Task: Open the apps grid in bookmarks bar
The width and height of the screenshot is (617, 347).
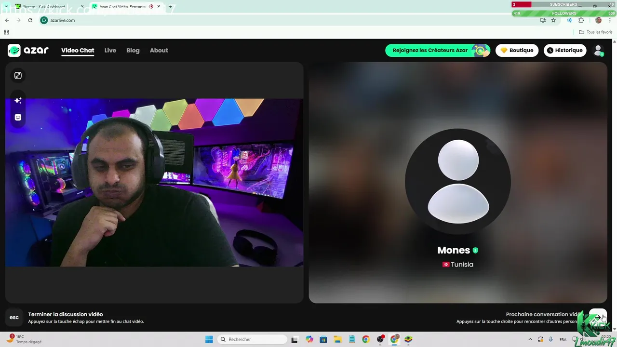Action: pyautogui.click(x=6, y=32)
